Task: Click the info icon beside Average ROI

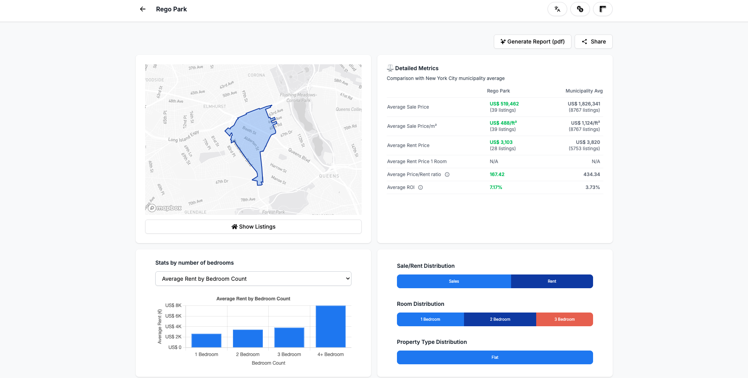Action: 420,187
